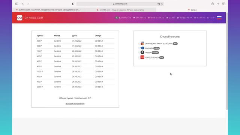The image size is (240, 135).
Task: Go forward with Safari's forward arrow
Action: [x=28, y=4]
